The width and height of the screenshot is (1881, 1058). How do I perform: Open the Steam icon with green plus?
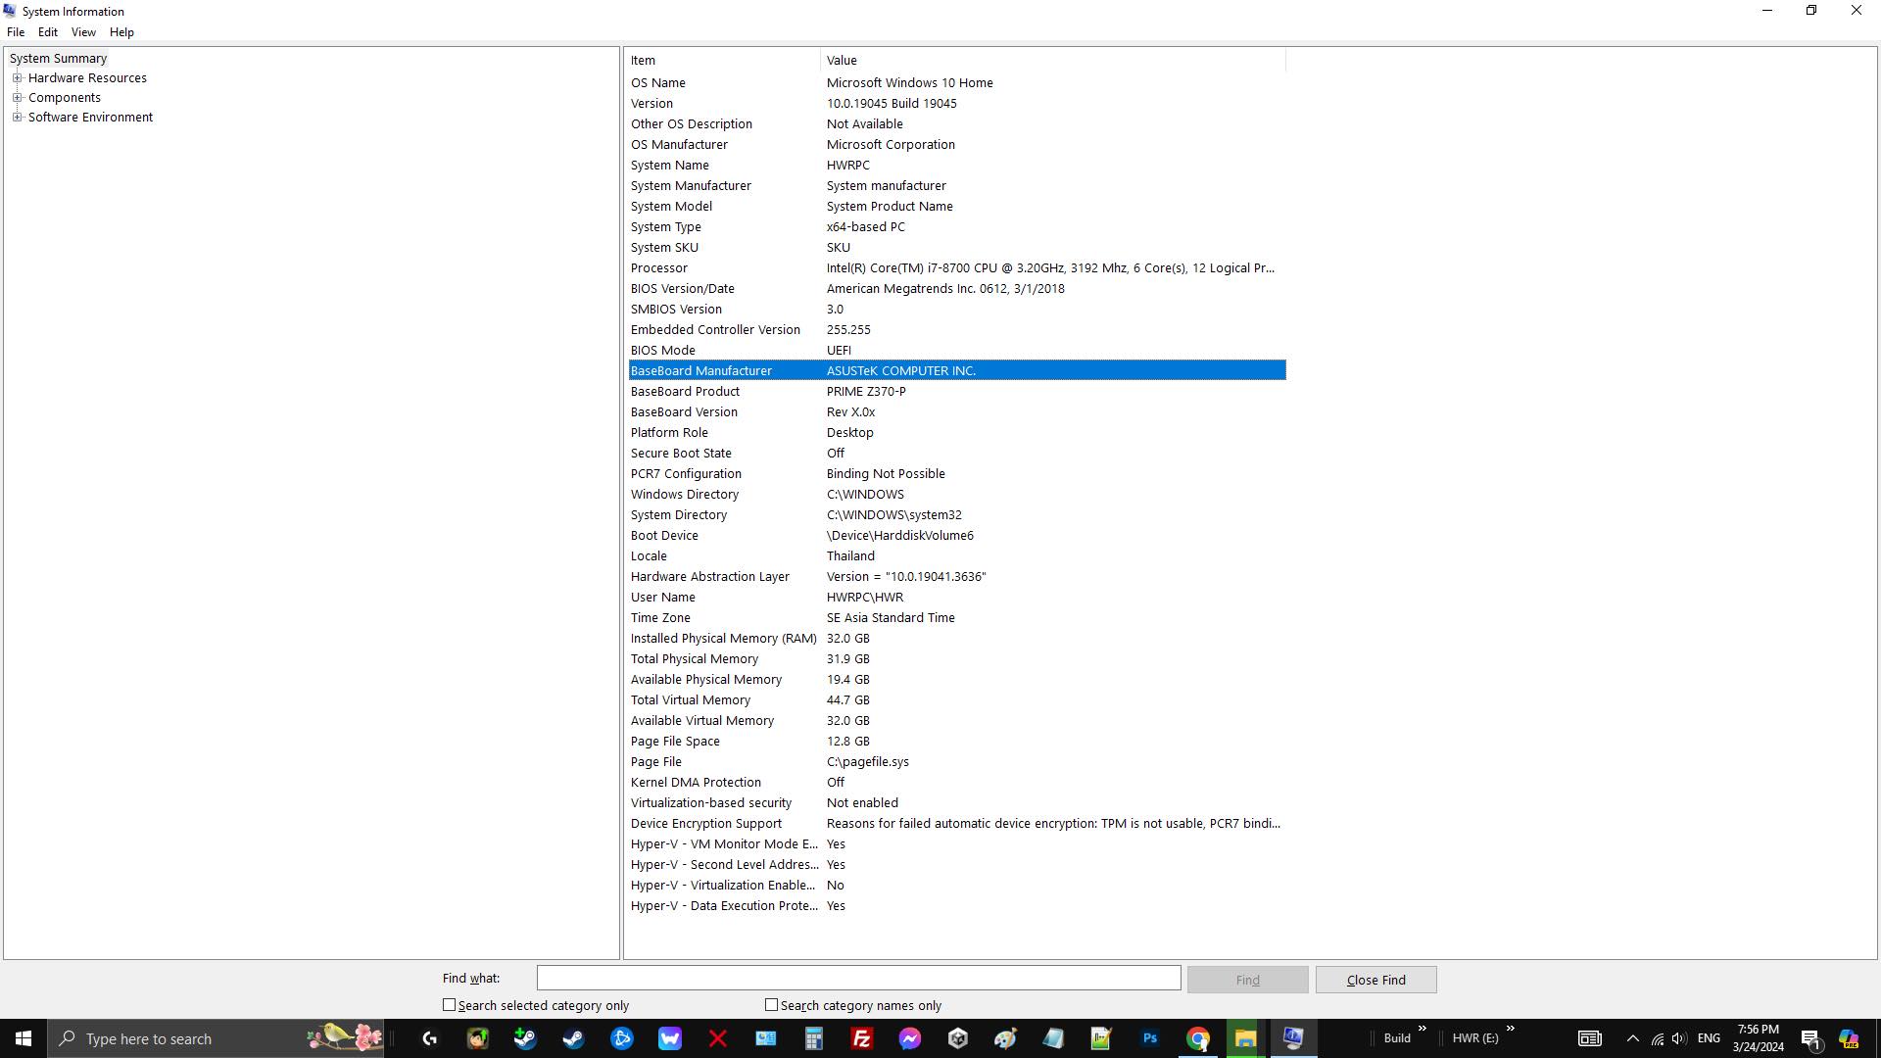pyautogui.click(x=525, y=1038)
